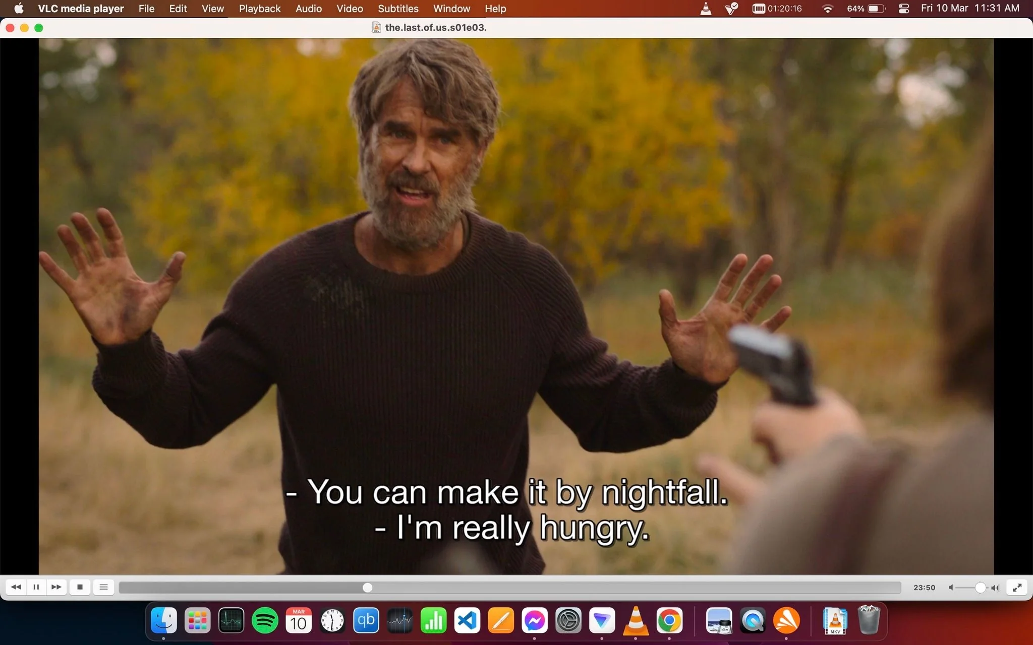
Task: Toggle fullscreen mode with the arrows icon
Action: coord(1017,588)
